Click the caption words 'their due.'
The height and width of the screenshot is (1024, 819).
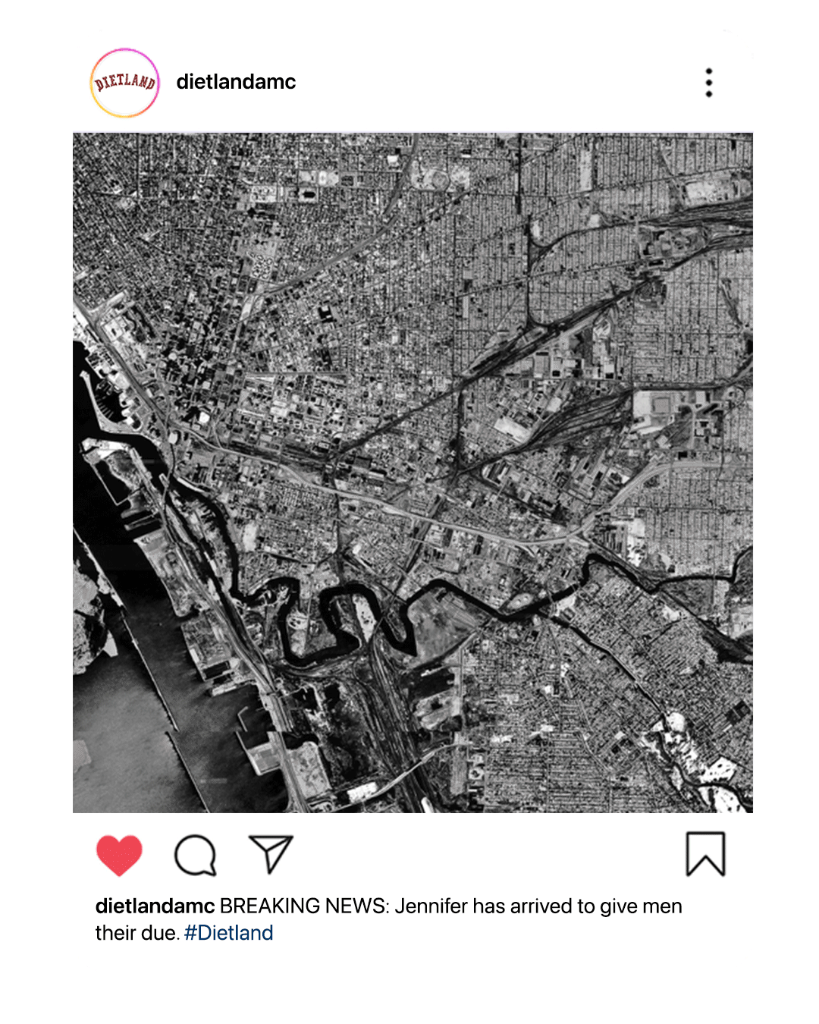point(137,933)
